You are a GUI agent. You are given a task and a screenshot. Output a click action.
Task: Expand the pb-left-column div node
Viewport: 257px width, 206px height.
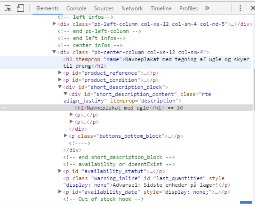point(54,24)
